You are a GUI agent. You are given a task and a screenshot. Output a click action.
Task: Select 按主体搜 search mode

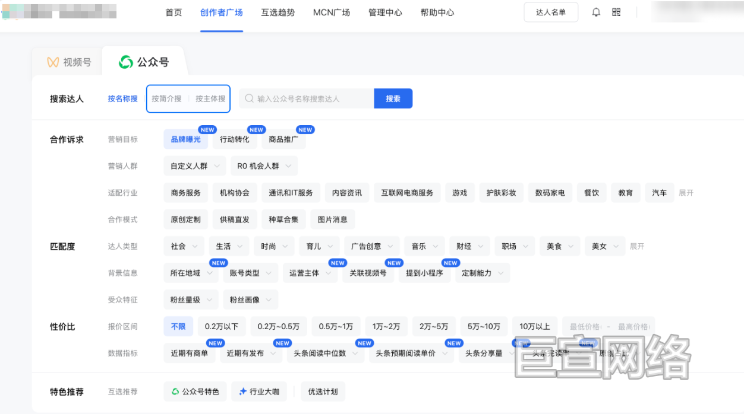(210, 98)
